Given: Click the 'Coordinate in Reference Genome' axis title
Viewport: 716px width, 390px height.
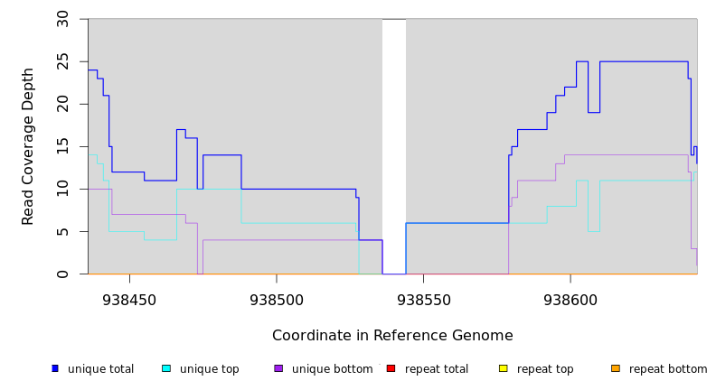Looking at the screenshot, I should pyautogui.click(x=392, y=336).
